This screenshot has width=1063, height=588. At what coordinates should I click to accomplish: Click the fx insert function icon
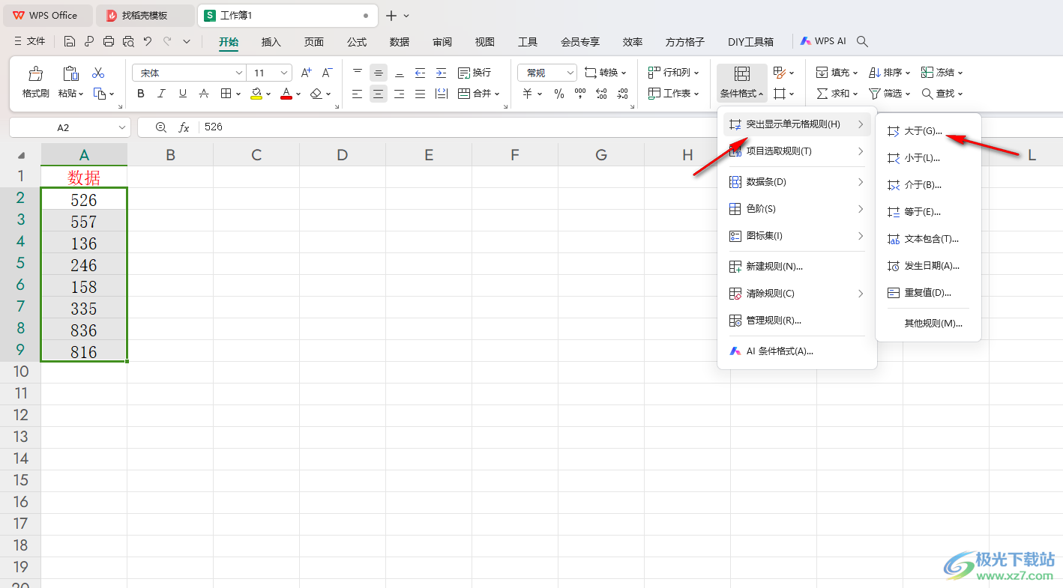184,127
